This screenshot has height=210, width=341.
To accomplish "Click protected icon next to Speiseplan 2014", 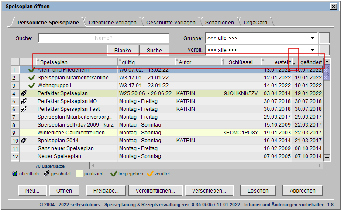I will 24,141.
